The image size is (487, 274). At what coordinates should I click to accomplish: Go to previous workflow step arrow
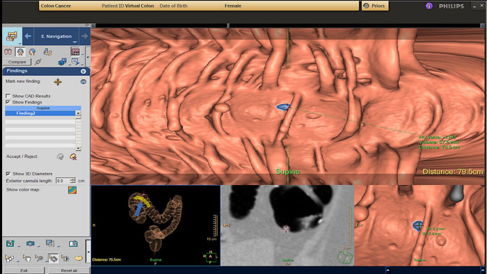pyautogui.click(x=28, y=36)
